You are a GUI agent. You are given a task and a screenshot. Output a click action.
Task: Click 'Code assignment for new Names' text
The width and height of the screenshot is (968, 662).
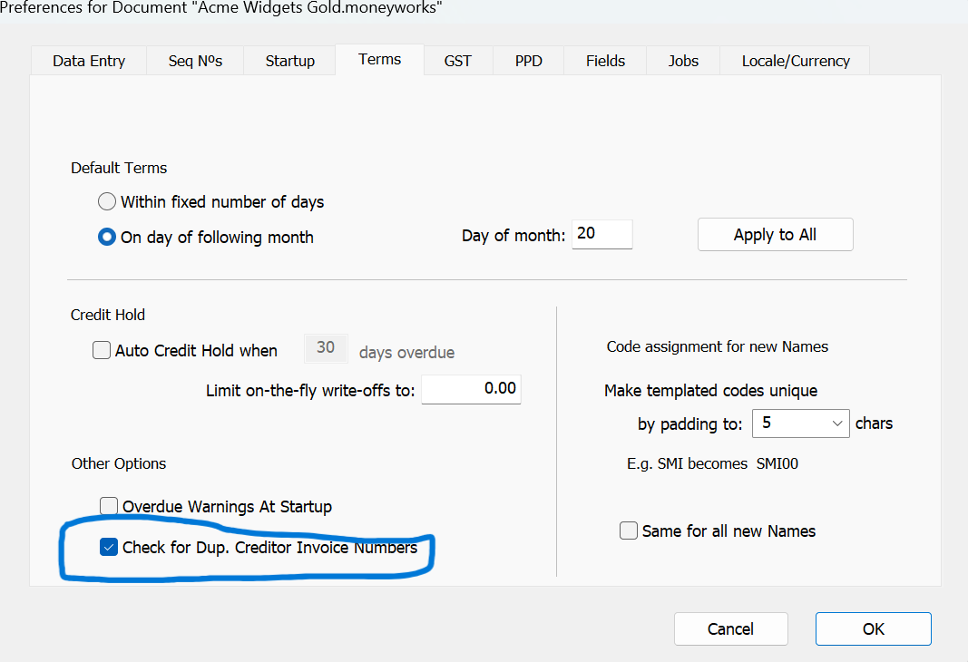[718, 346]
